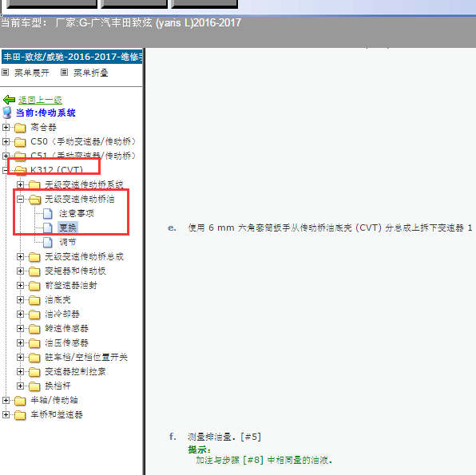Click the 当前车型 vehicle info text
476x475 pixels.
click(121, 23)
